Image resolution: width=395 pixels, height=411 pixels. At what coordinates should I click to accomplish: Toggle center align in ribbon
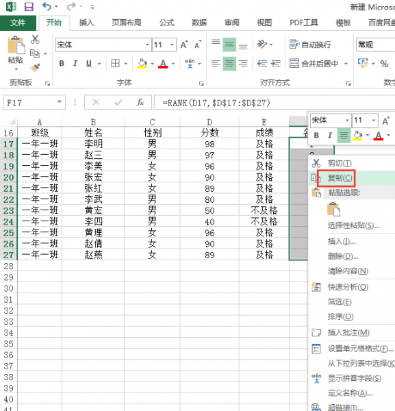coord(229,64)
